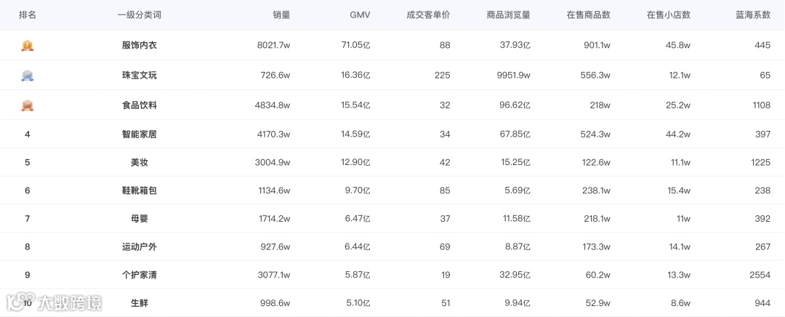Select the 母婴 category row

coord(139,218)
